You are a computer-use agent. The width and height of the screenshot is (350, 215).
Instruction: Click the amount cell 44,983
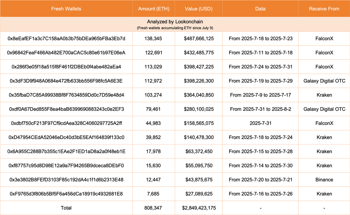[x=153, y=123]
